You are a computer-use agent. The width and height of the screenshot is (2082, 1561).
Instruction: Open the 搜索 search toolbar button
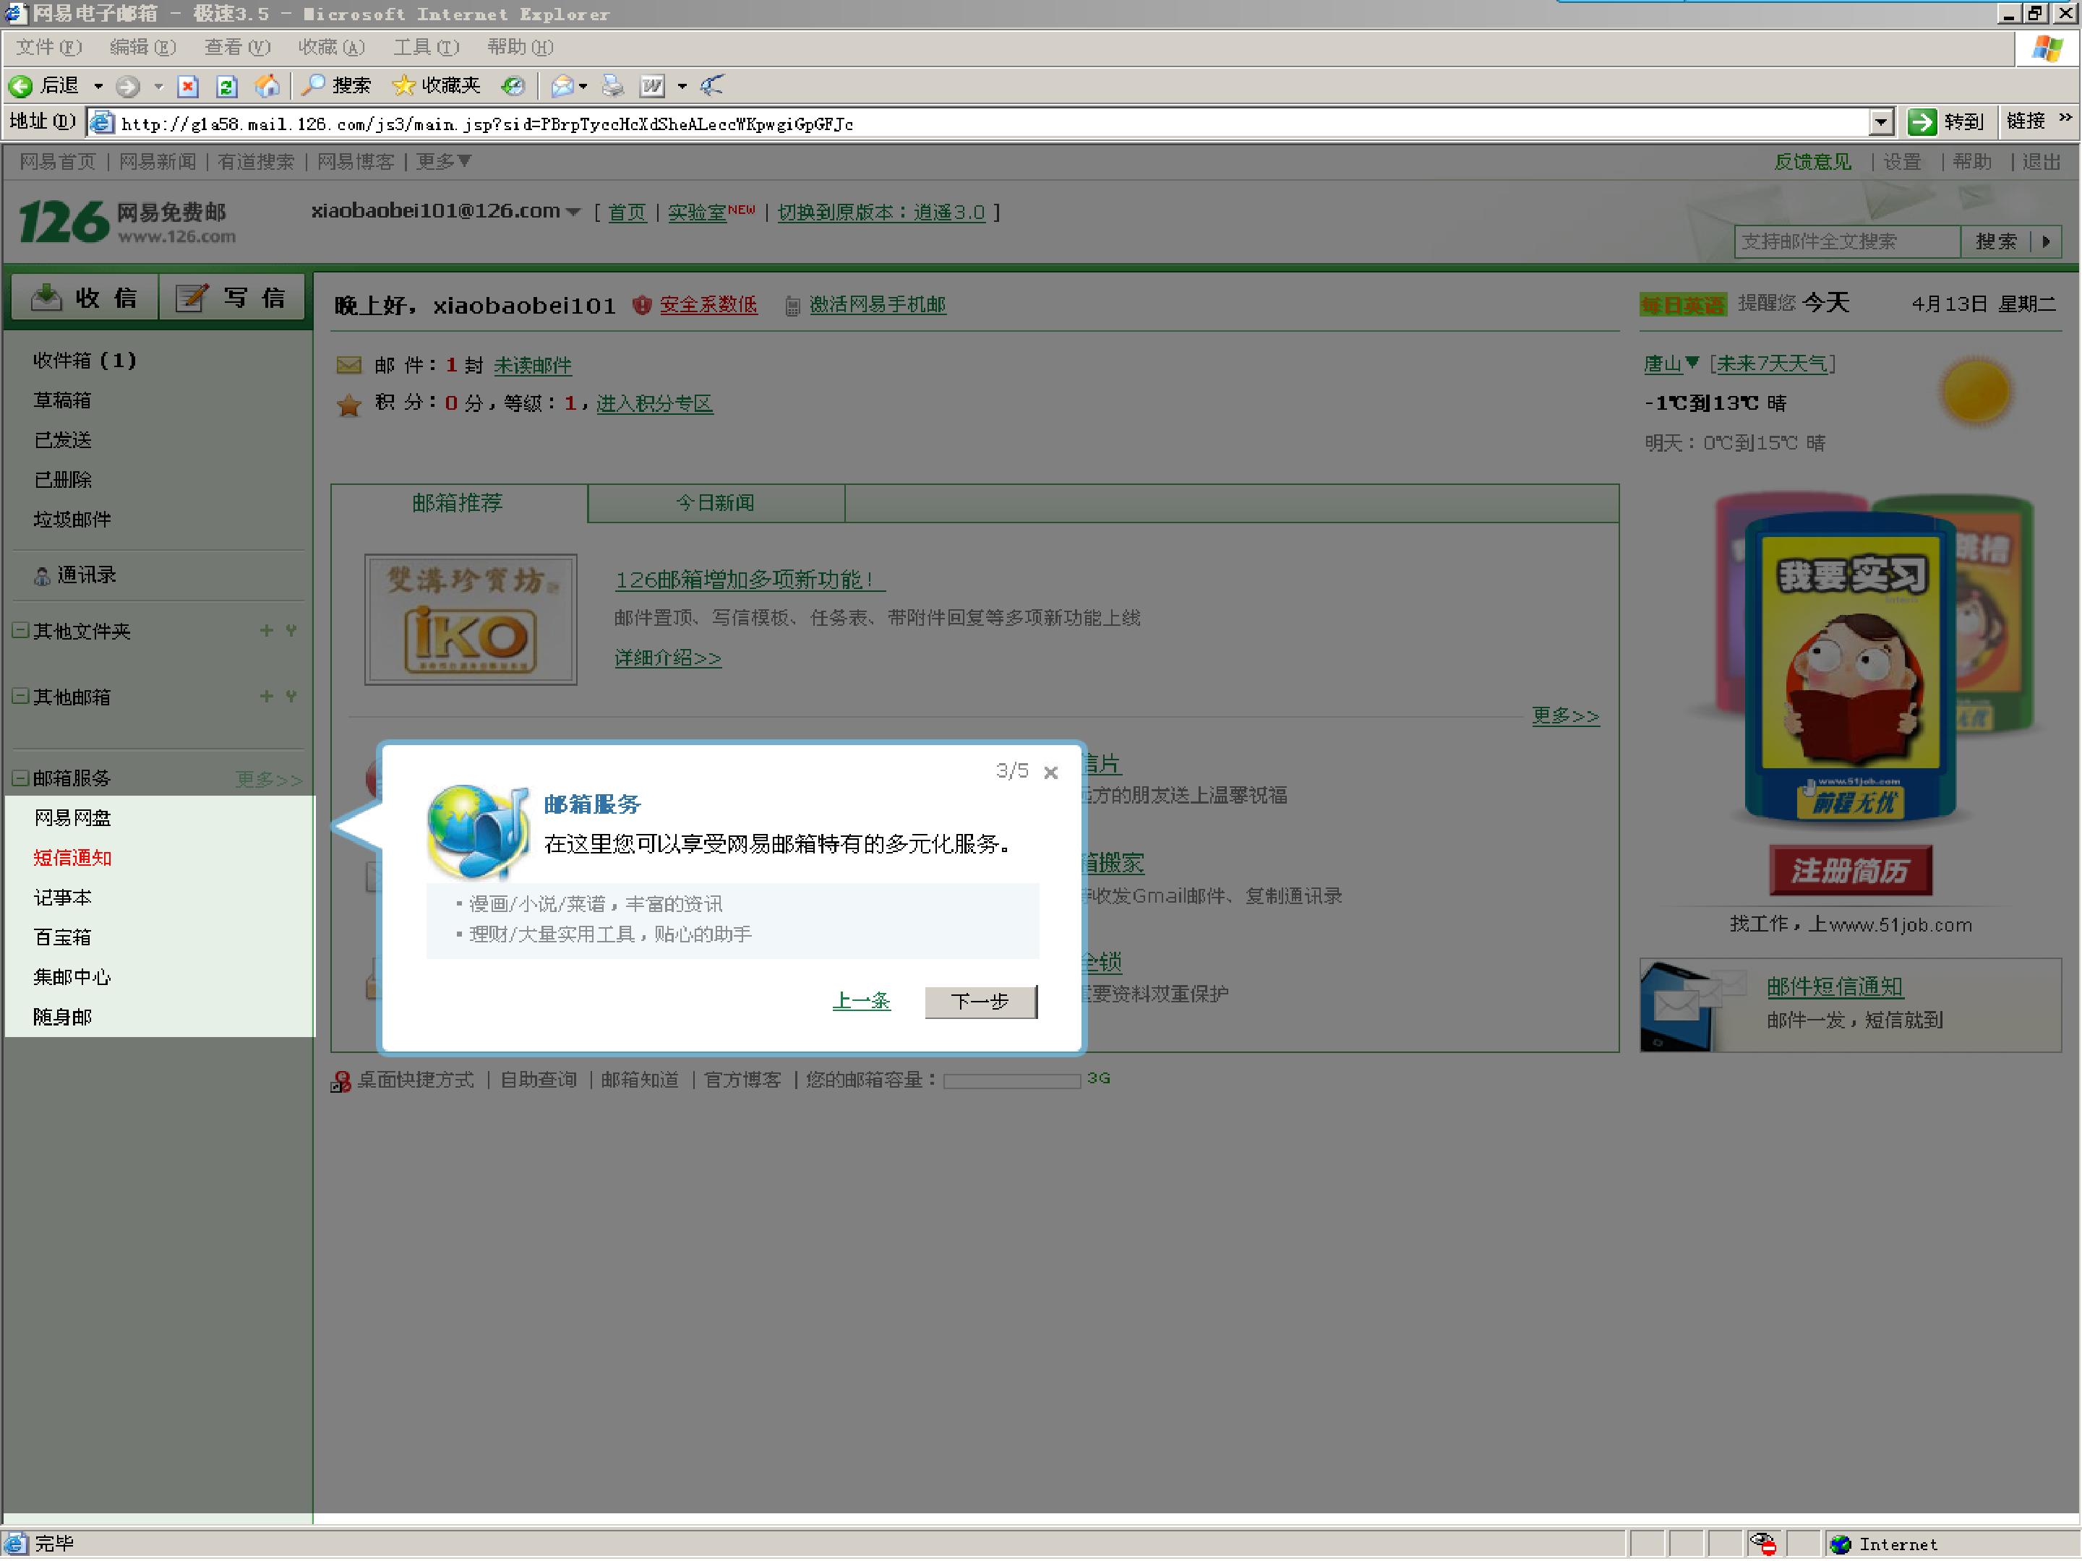tap(337, 85)
